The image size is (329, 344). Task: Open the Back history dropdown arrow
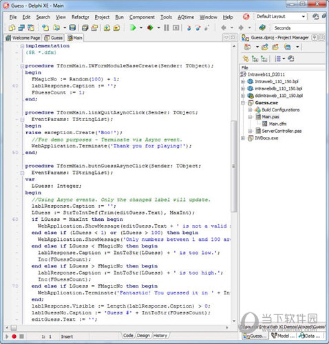pyautogui.click(x=232, y=28)
